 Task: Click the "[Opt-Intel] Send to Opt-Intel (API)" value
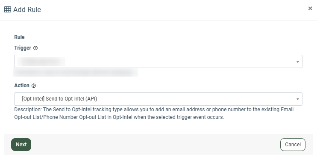(59, 99)
